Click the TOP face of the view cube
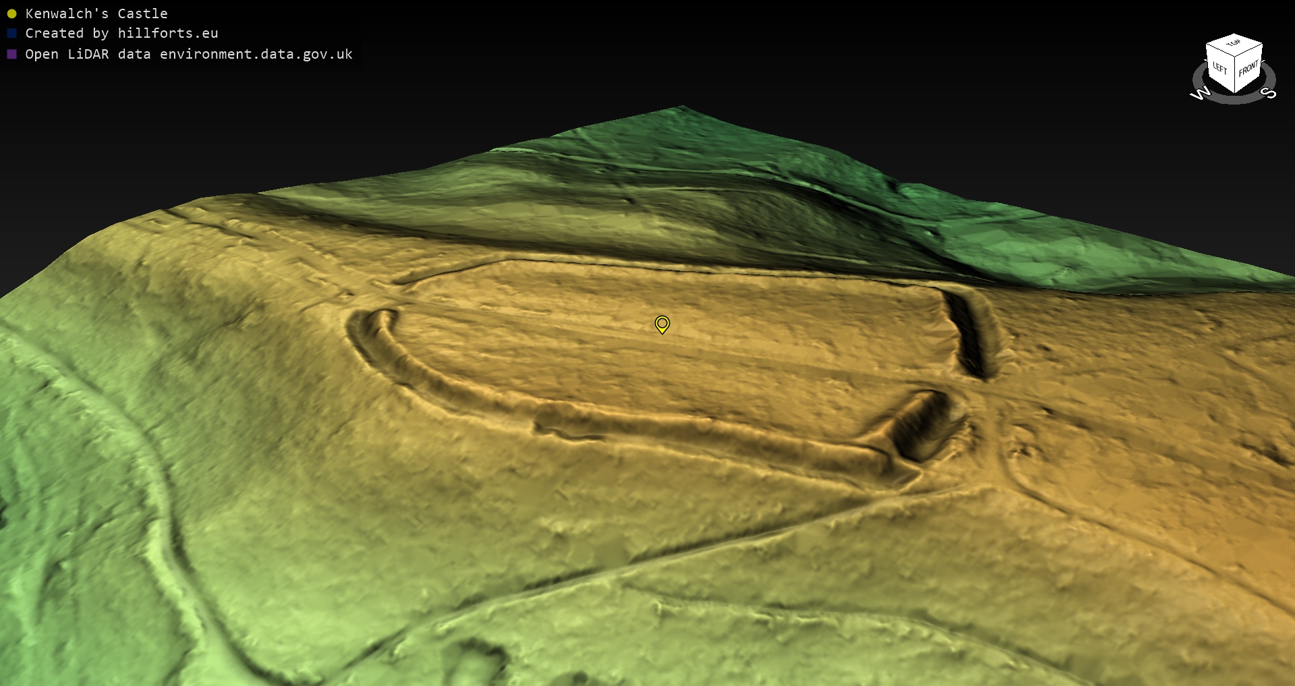 click(1234, 45)
